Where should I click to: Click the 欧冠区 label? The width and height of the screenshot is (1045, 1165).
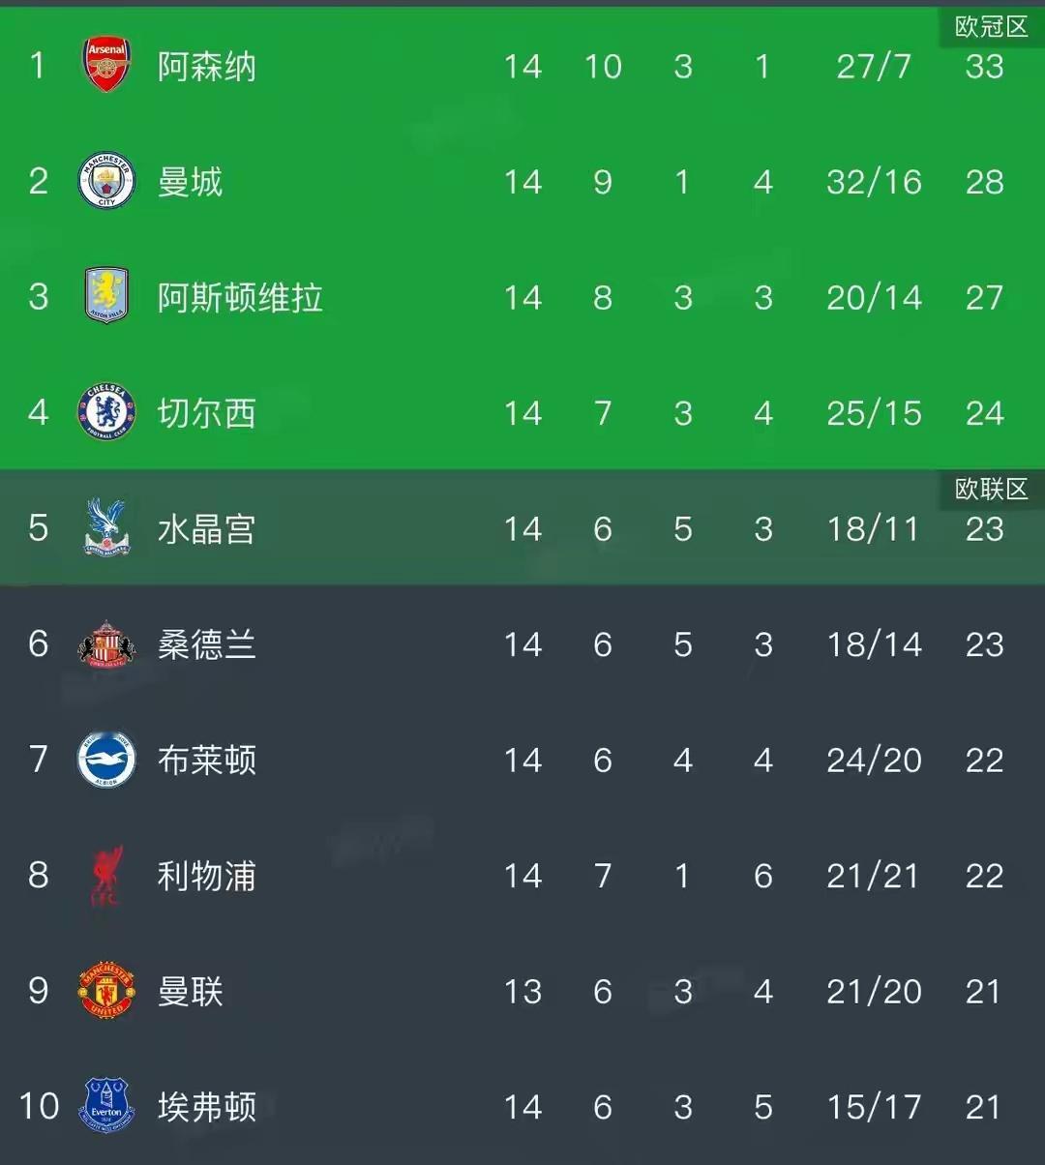[x=991, y=27]
